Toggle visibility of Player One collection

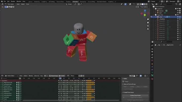pos(178,15)
